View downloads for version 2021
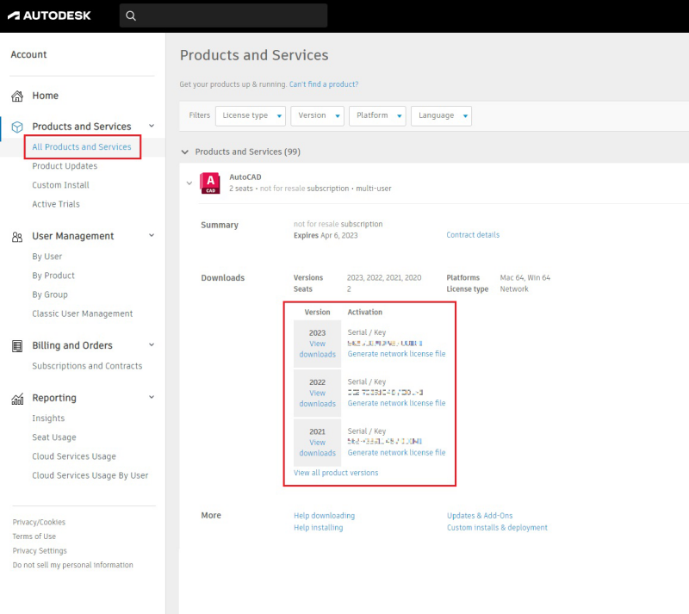Viewport: 689px width, 614px height. tap(317, 448)
